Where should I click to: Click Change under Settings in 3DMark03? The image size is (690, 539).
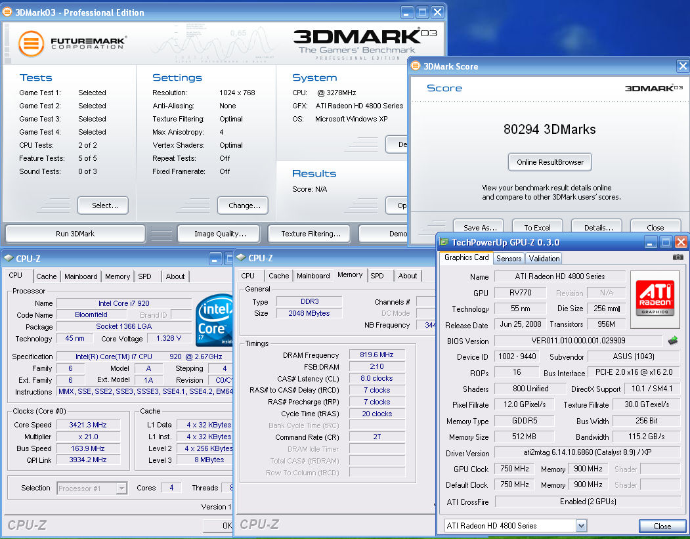(244, 205)
